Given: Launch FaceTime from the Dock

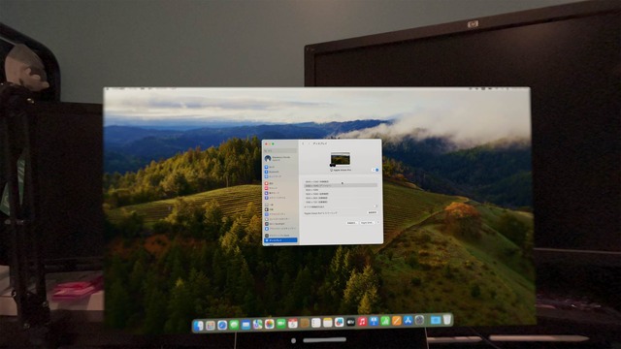Looking at the screenshot, I should (281, 324).
